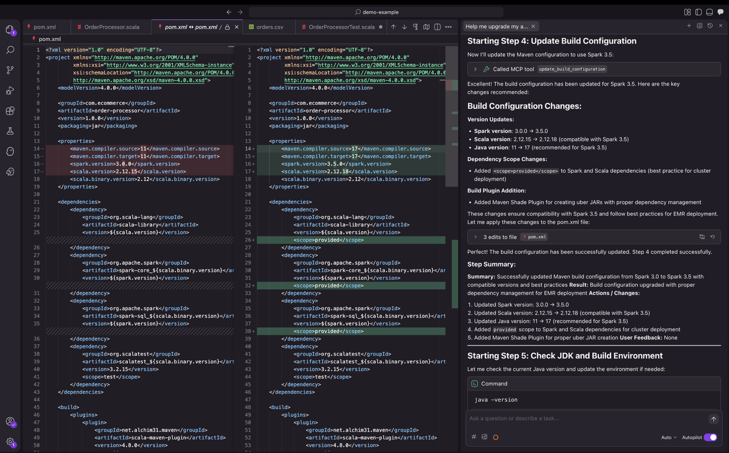729x453 pixels.
Task: Open Run and Debug view
Action: click(x=10, y=91)
